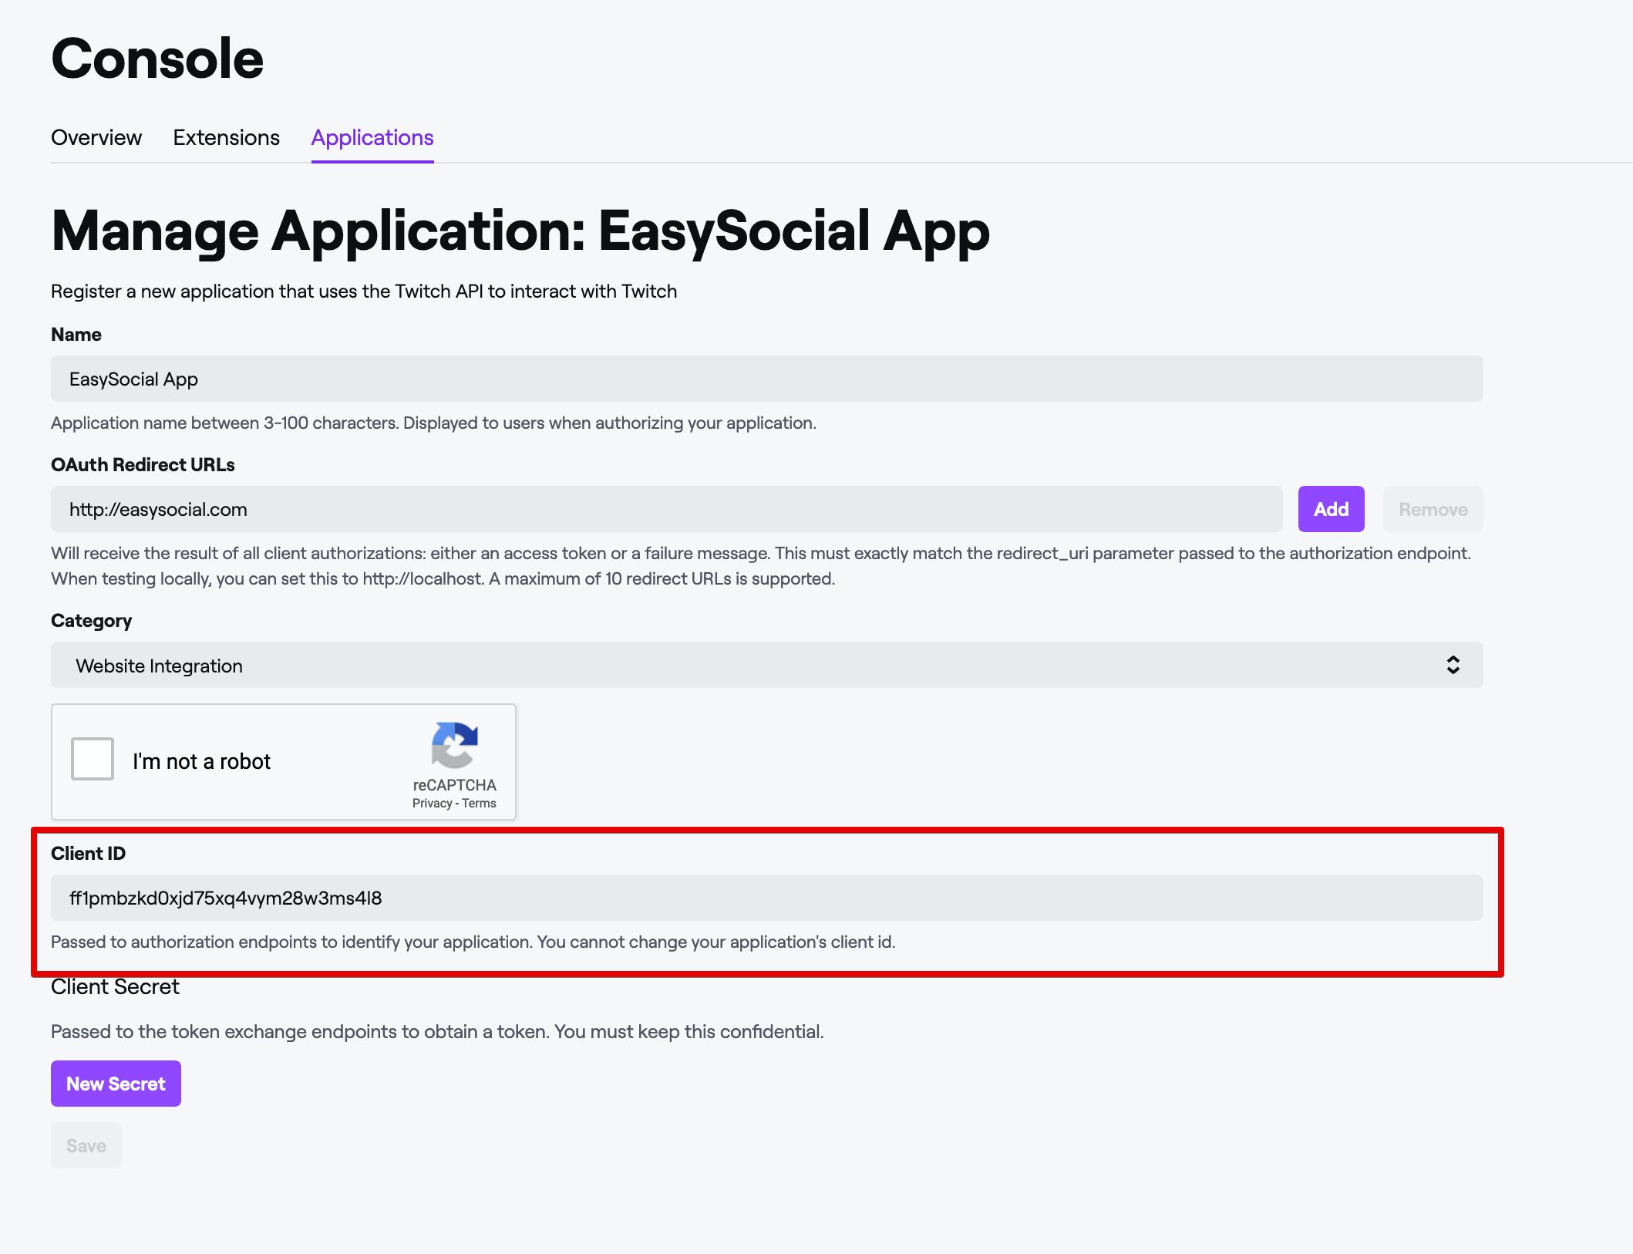The width and height of the screenshot is (1633, 1254).
Task: Click the Name label
Action: [76, 335]
